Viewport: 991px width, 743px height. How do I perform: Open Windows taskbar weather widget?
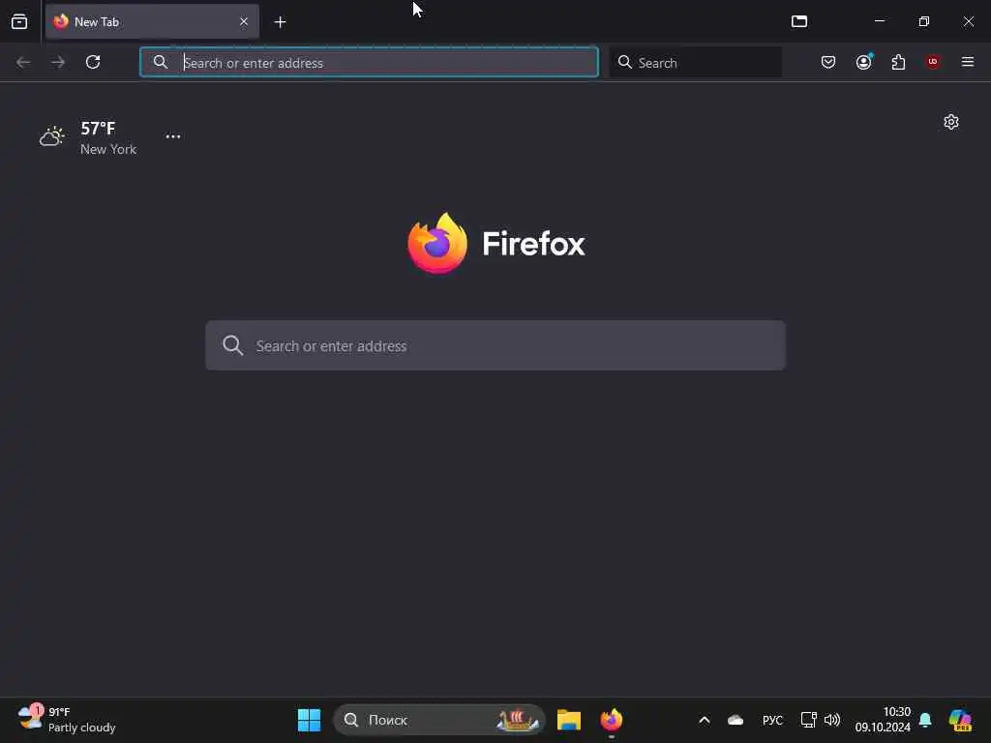tap(67, 720)
